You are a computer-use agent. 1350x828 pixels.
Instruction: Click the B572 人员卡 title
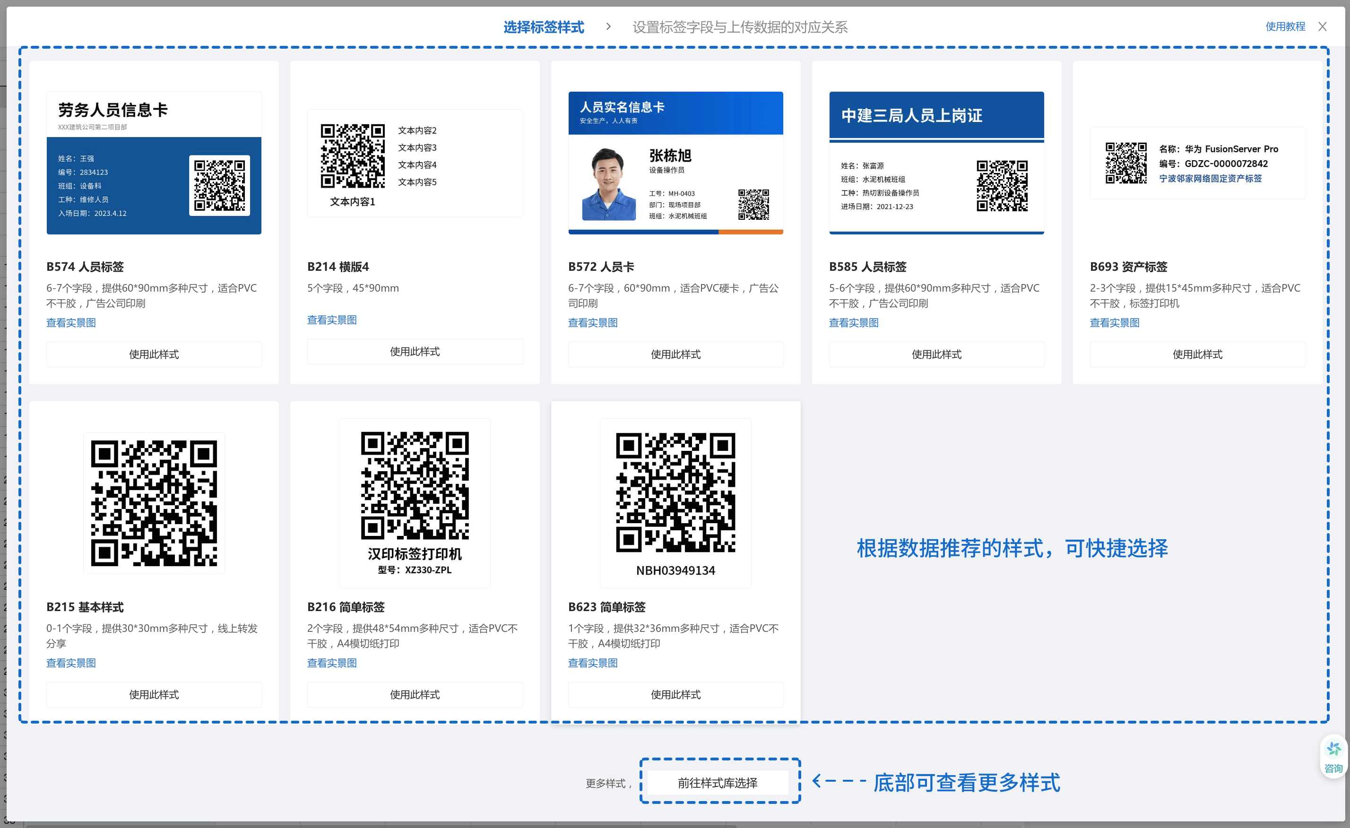601,267
